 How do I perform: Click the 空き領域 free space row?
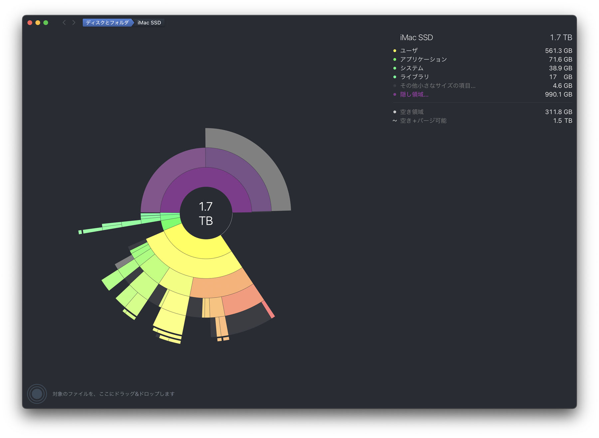pyautogui.click(x=412, y=112)
